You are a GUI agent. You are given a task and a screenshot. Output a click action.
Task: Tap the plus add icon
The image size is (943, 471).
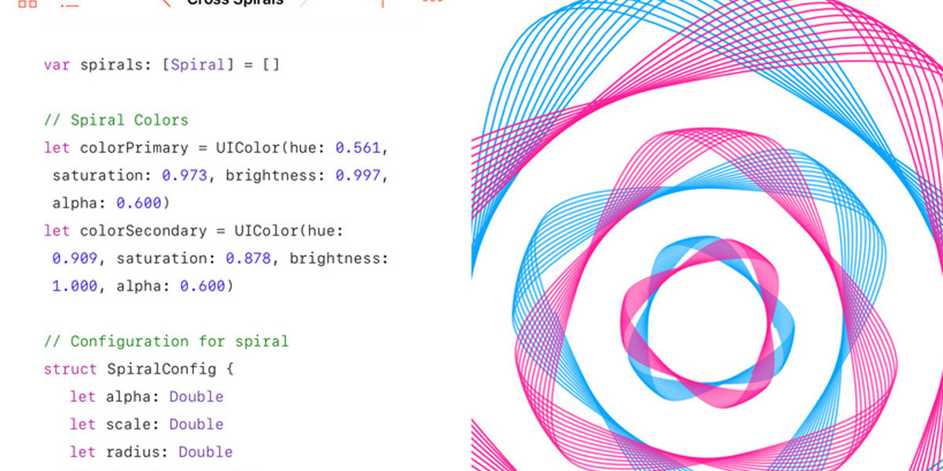(x=383, y=3)
